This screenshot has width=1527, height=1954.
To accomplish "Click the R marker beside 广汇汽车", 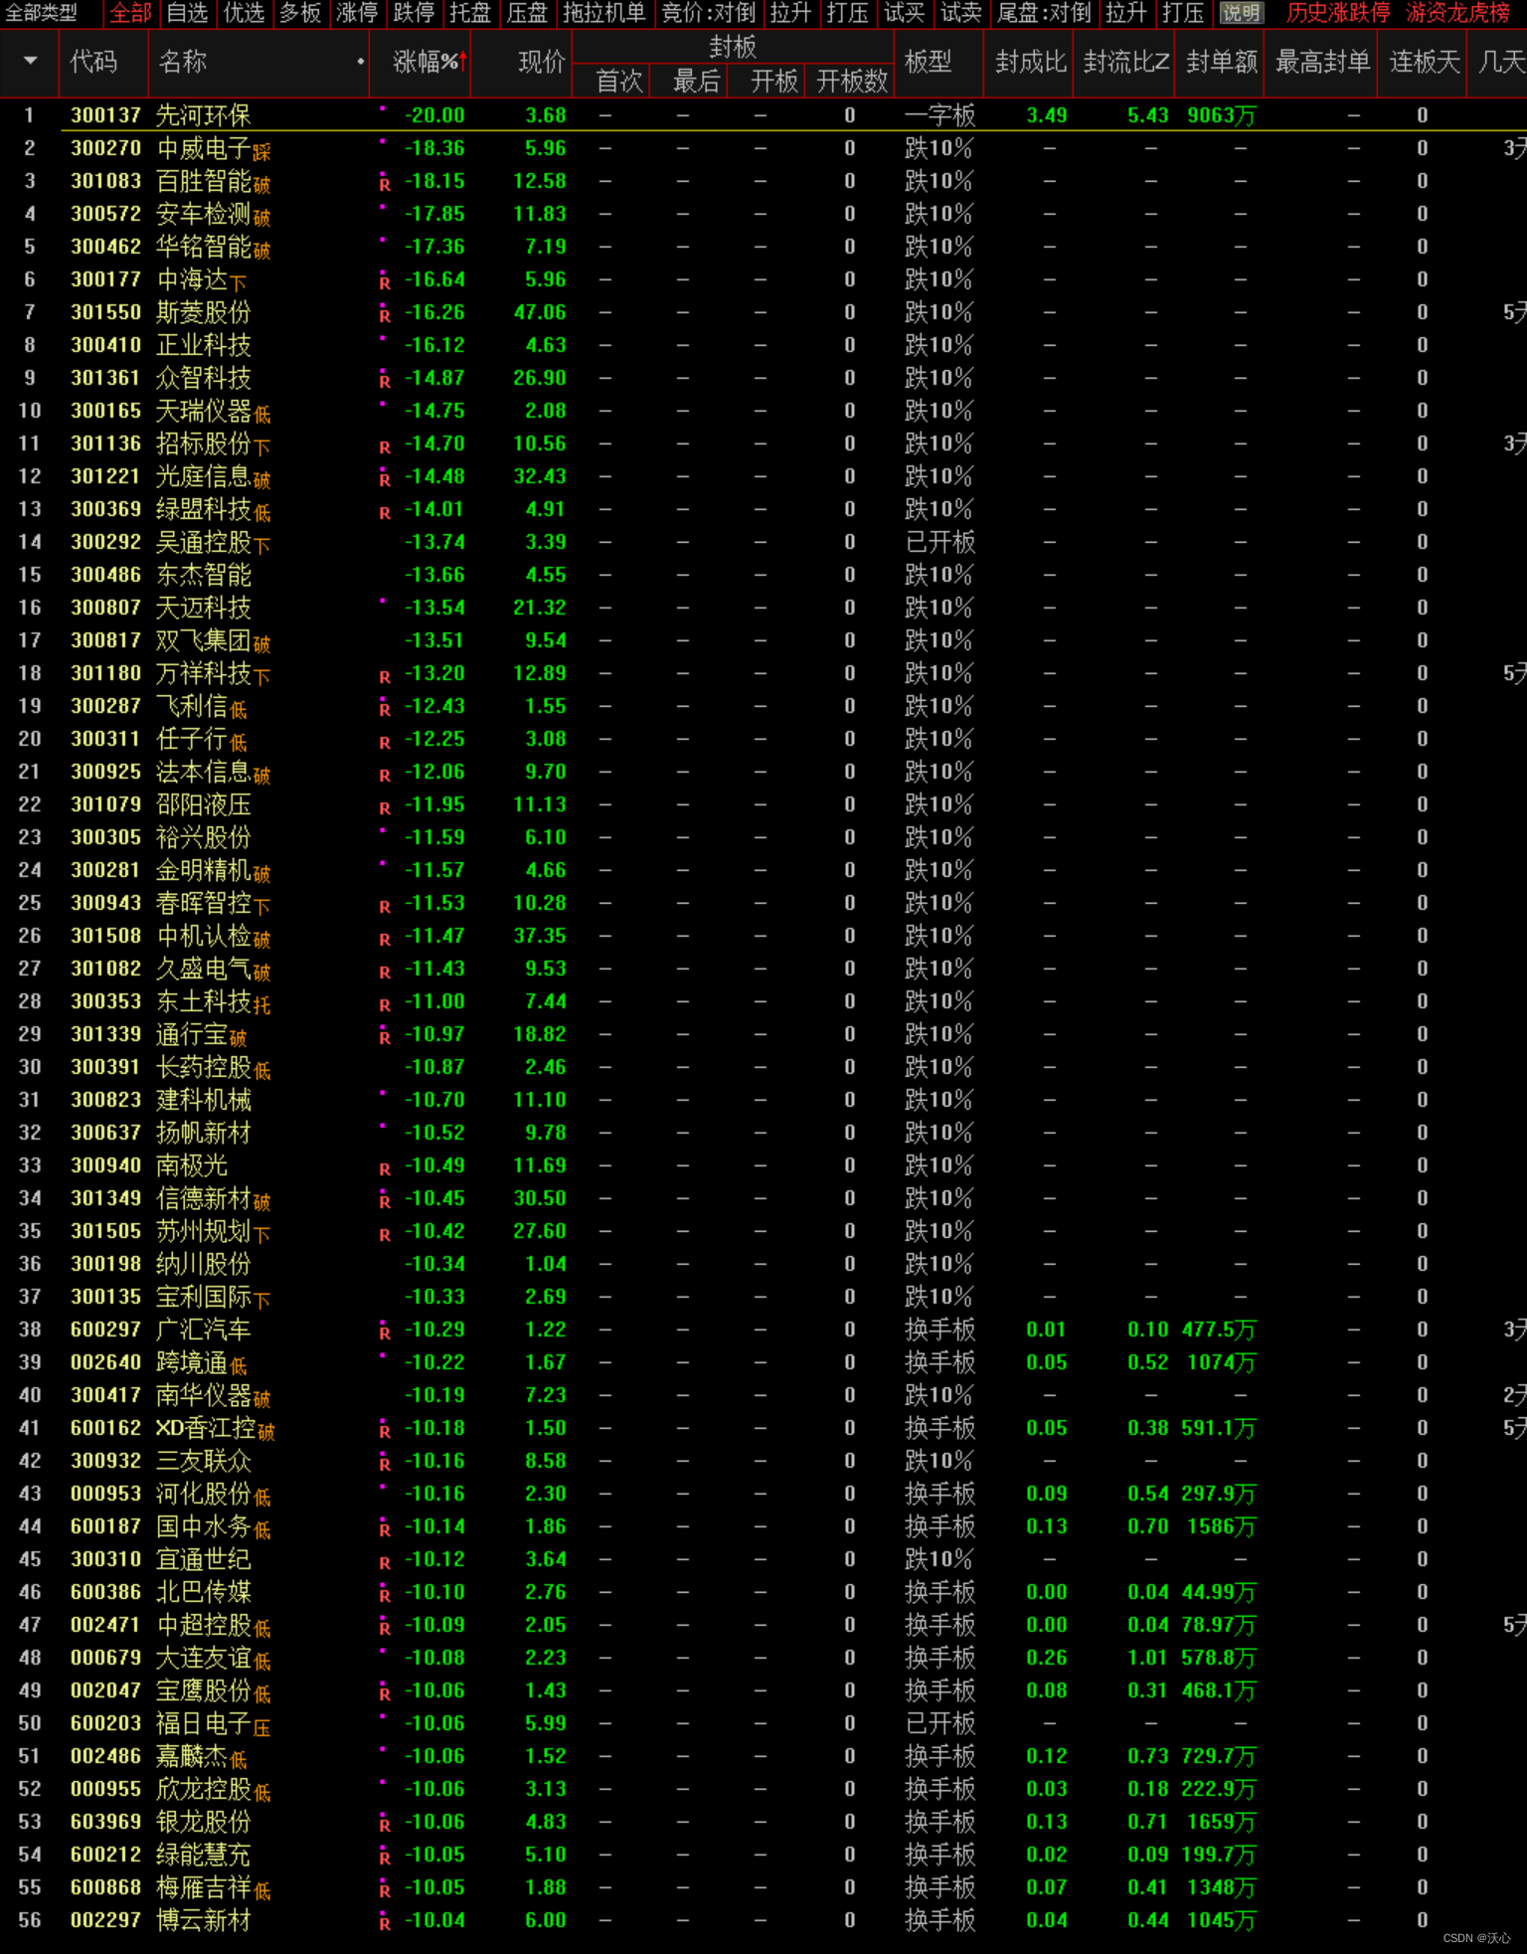I will coord(385,1332).
